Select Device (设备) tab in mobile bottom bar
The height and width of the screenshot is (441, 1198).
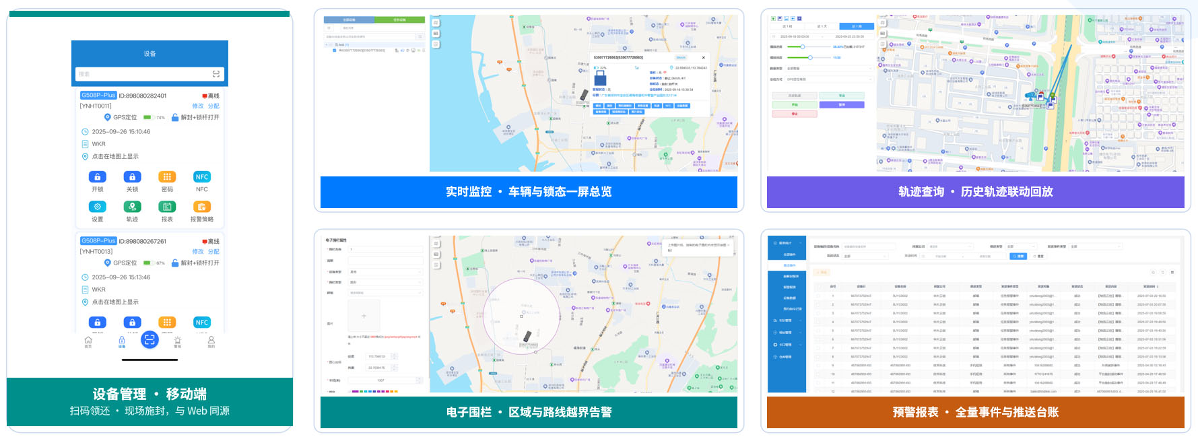click(x=122, y=342)
